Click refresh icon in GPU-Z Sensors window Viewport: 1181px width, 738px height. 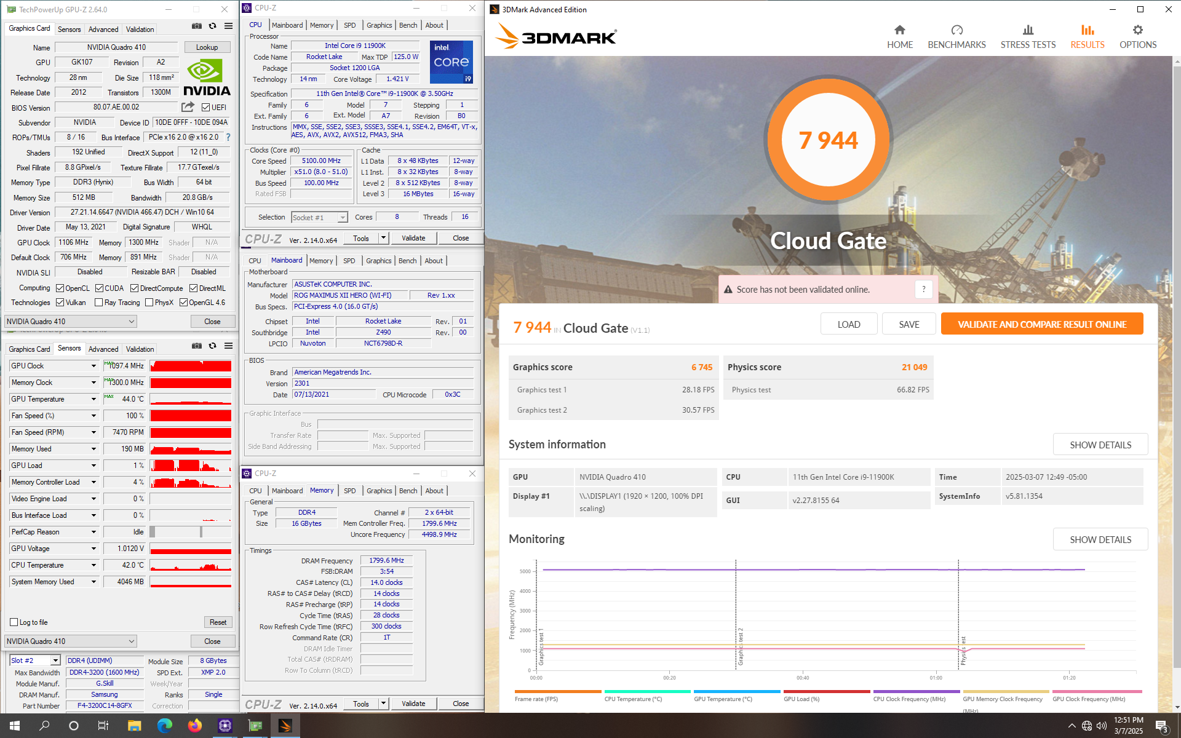pyautogui.click(x=212, y=346)
